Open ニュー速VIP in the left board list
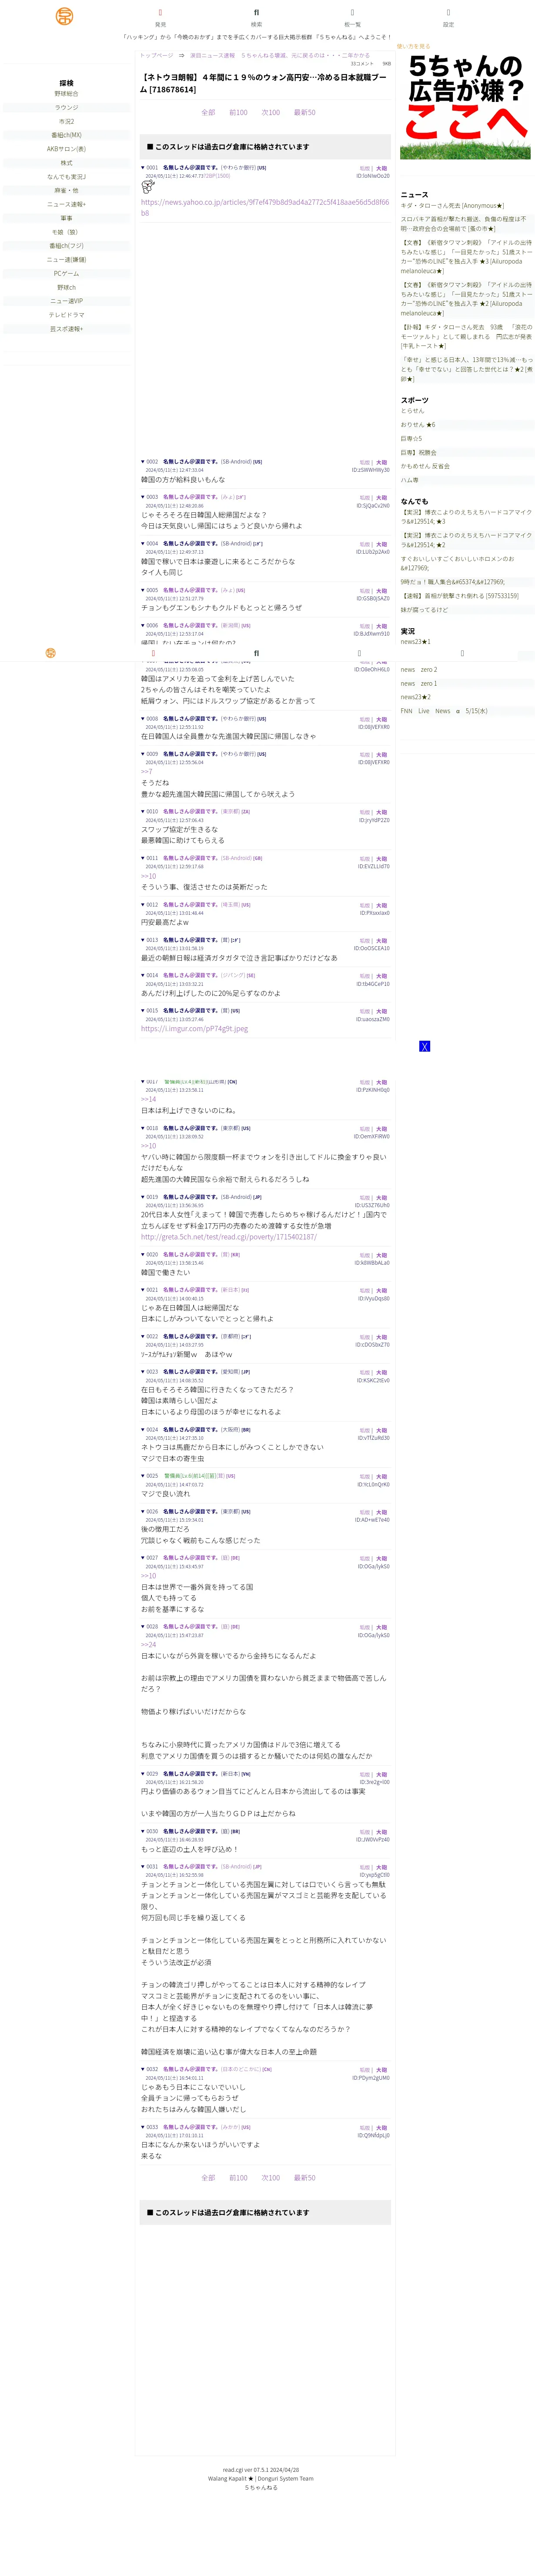 (67, 301)
